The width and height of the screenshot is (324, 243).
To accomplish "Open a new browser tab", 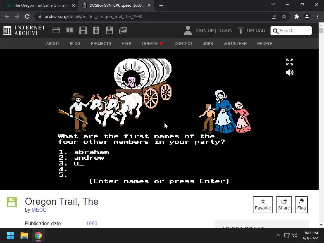I will click(x=161, y=5).
